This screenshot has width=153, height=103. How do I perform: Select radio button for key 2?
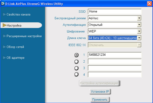(76, 62)
